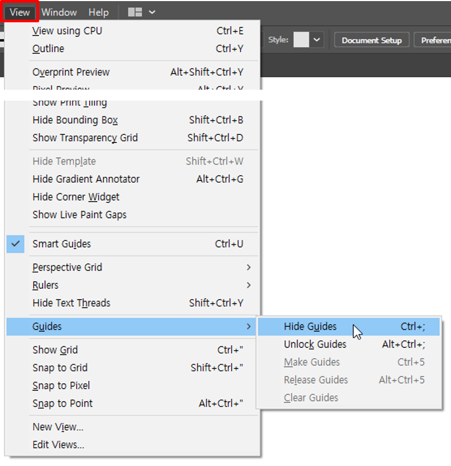The height and width of the screenshot is (466, 451).
Task: Open the Help menu
Action: click(98, 12)
